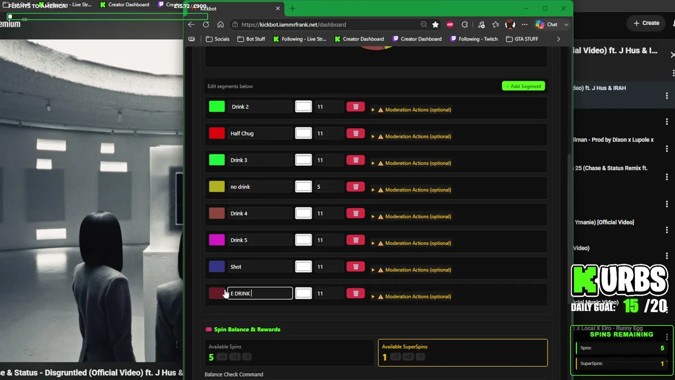The image size is (675, 380).
Task: Expand Moderation Actions for Shot
Action: coord(411,270)
